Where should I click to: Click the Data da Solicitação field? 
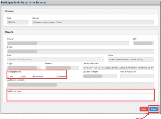coord(99,76)
